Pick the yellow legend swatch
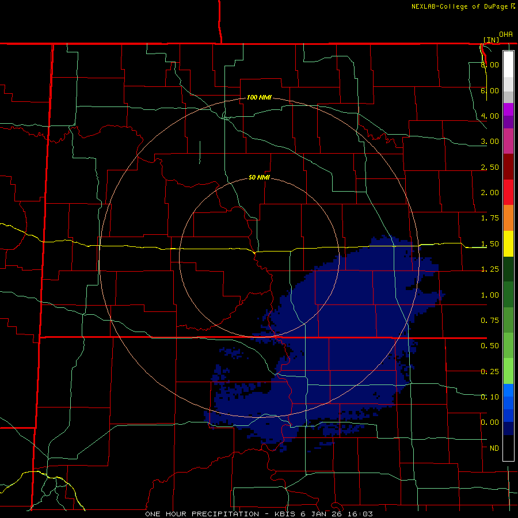 pos(508,243)
